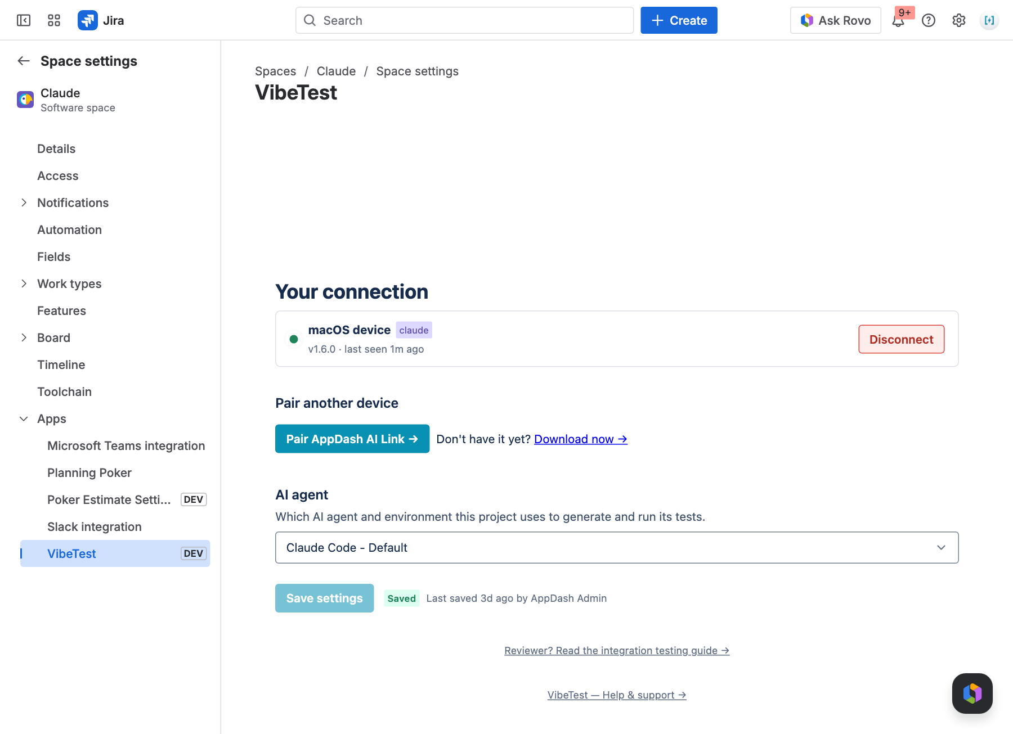Open Microsoft Teams integration app
Screen dimensions: 1013x734
pyautogui.click(x=126, y=445)
